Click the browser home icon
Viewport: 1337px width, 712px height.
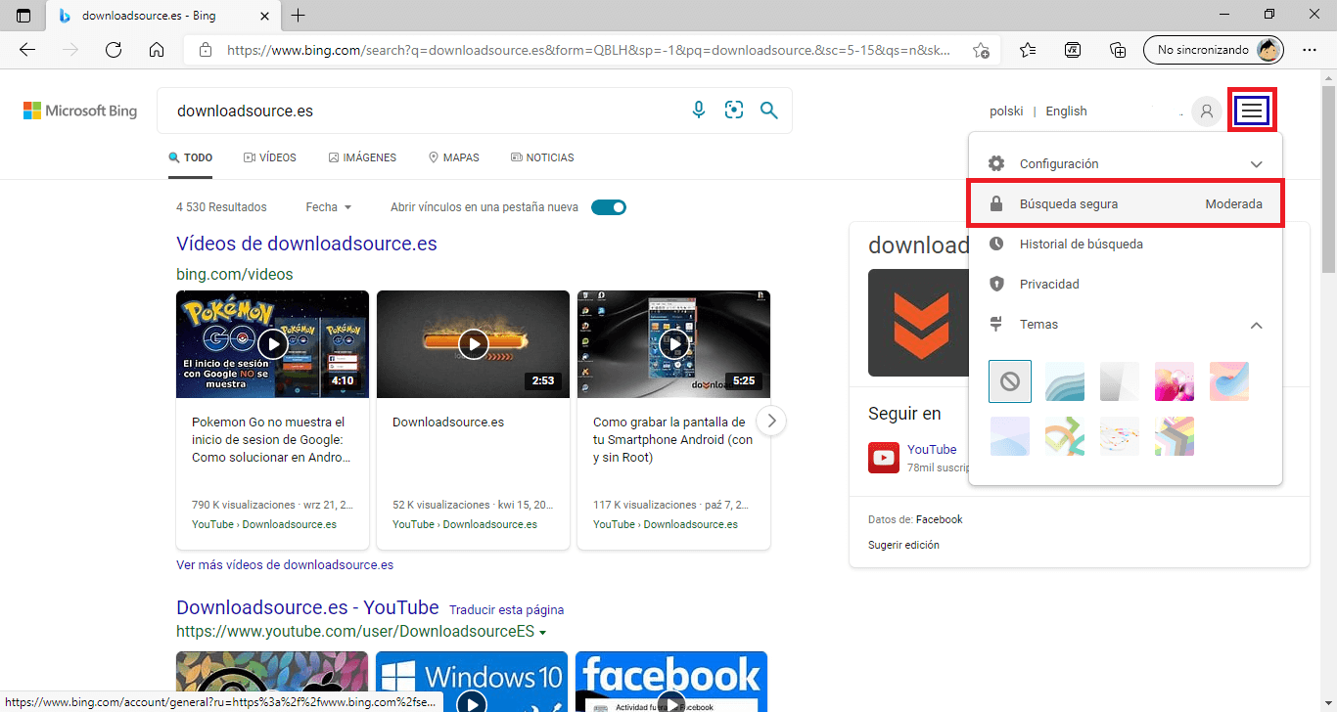(x=157, y=50)
